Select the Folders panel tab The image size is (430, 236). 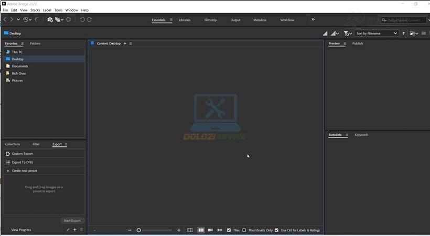(x=35, y=44)
